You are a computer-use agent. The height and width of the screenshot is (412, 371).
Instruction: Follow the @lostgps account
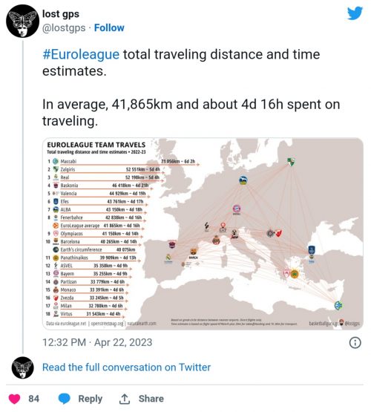pyautogui.click(x=109, y=28)
